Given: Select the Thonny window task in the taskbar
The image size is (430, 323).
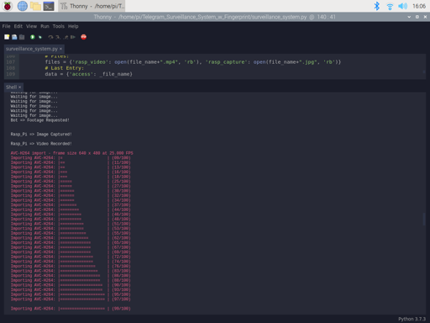Looking at the screenshot, I should click(92, 6).
